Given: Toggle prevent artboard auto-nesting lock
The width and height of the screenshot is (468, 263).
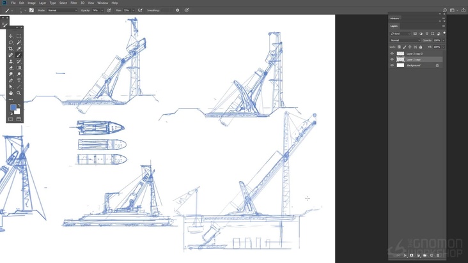Looking at the screenshot, I should click(x=415, y=47).
